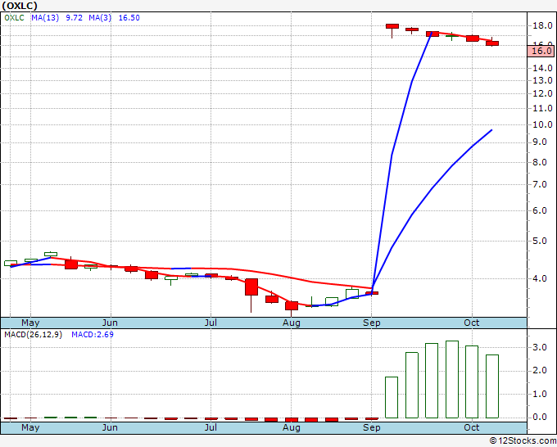Select the 12.0 price axis label
This screenshot has height=447, width=557.
click(x=542, y=93)
